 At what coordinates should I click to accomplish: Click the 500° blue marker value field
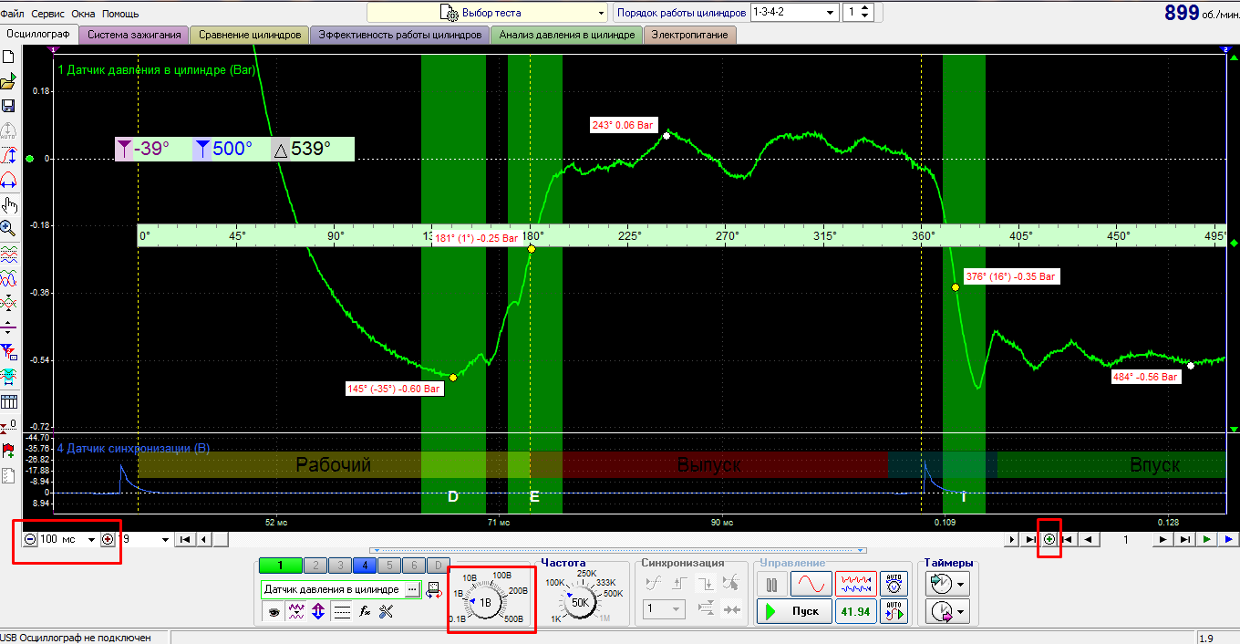click(232, 149)
